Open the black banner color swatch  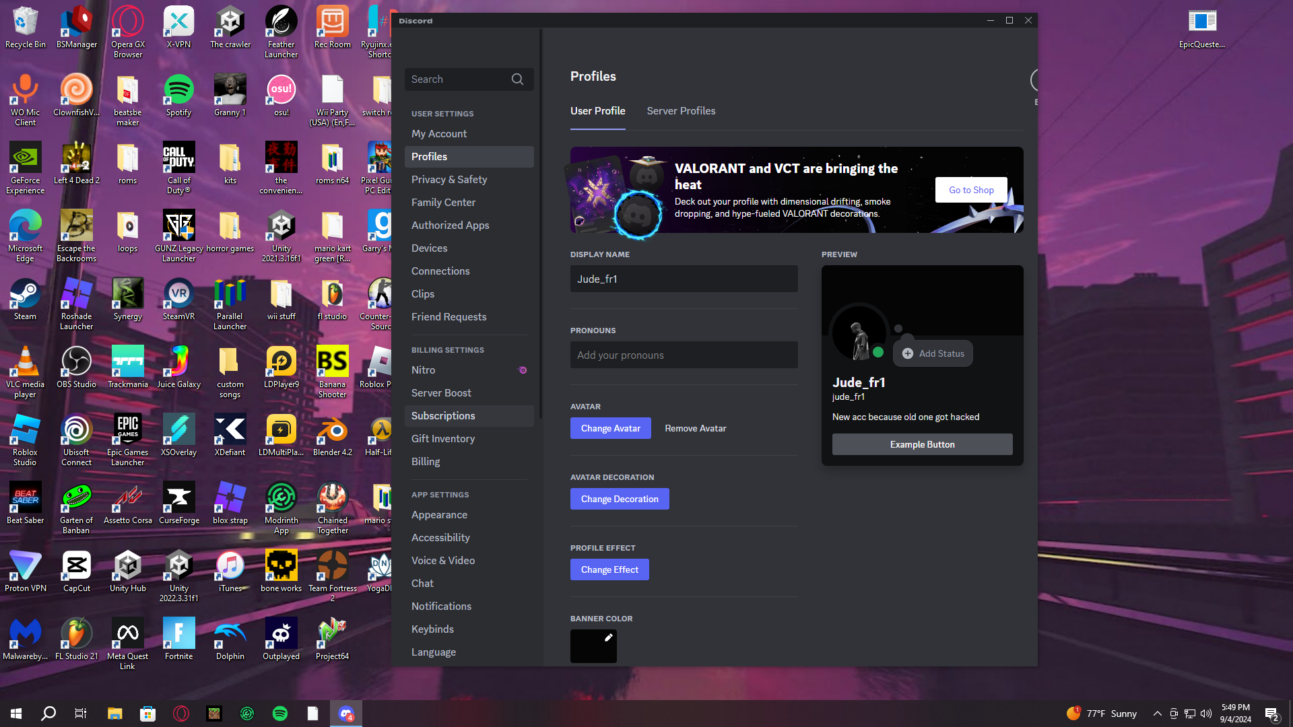tap(590, 650)
